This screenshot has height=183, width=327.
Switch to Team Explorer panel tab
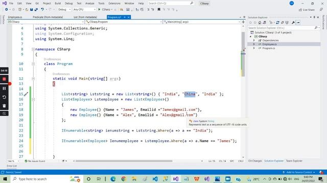click(294, 161)
